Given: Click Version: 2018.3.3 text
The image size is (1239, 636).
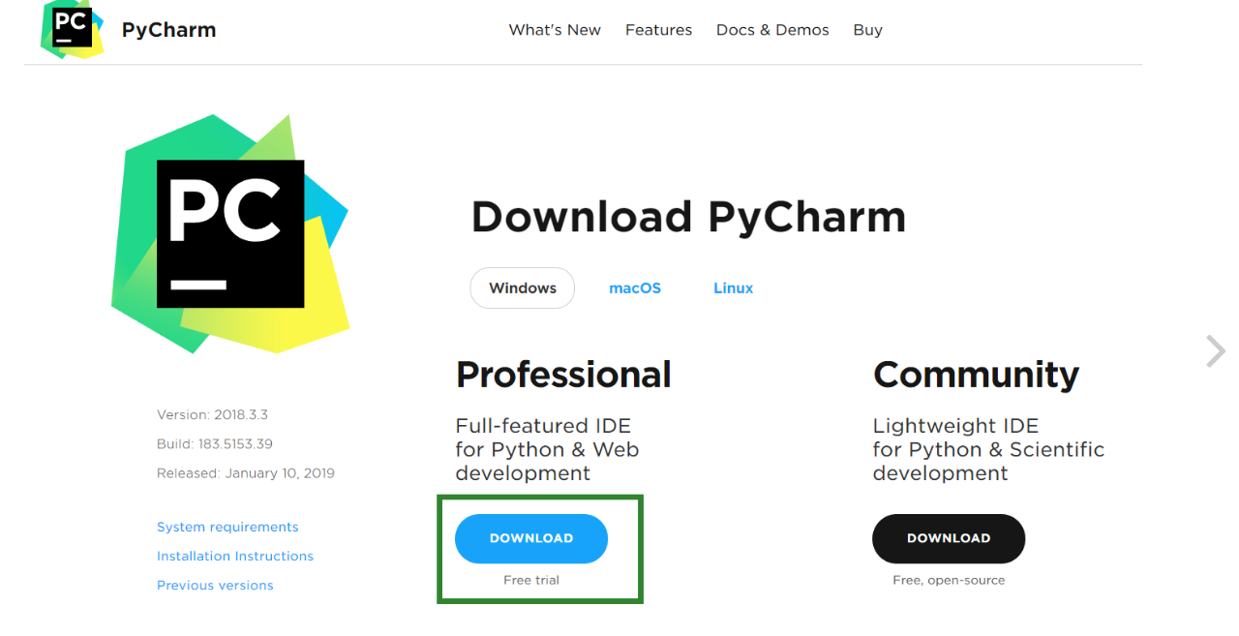Looking at the screenshot, I should (x=212, y=414).
